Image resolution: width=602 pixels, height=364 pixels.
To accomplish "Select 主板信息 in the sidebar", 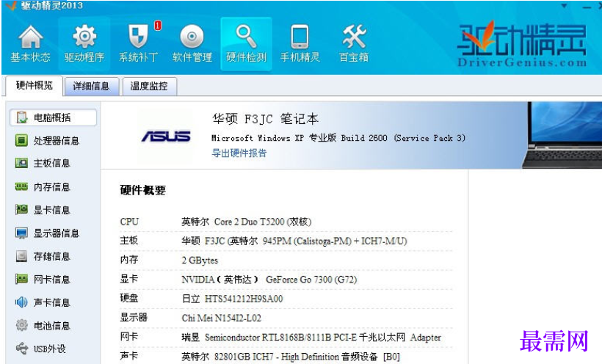I will (53, 163).
